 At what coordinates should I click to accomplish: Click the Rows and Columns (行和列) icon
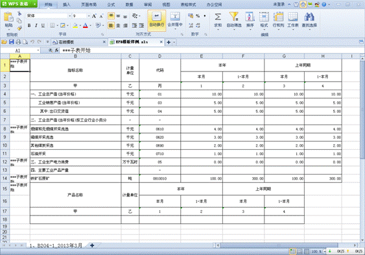[278, 18]
